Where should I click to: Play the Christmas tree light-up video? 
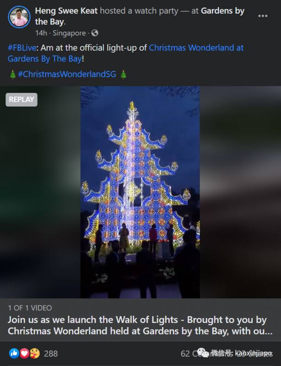140,192
